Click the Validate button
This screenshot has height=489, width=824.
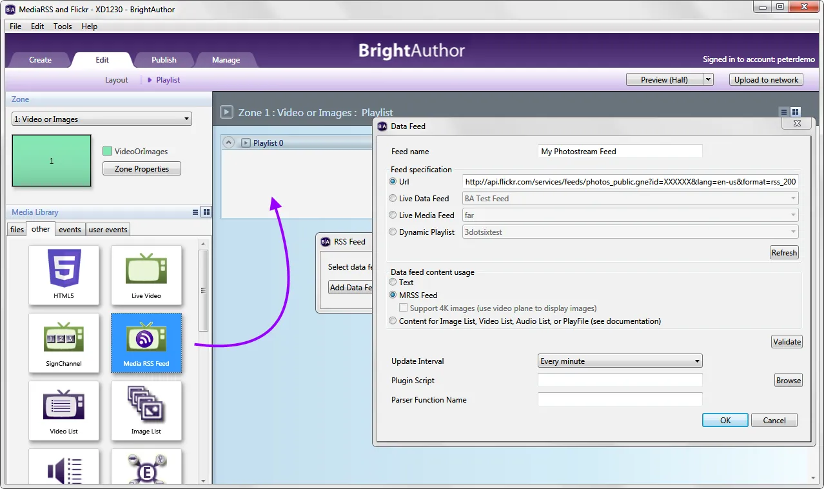pyautogui.click(x=787, y=342)
